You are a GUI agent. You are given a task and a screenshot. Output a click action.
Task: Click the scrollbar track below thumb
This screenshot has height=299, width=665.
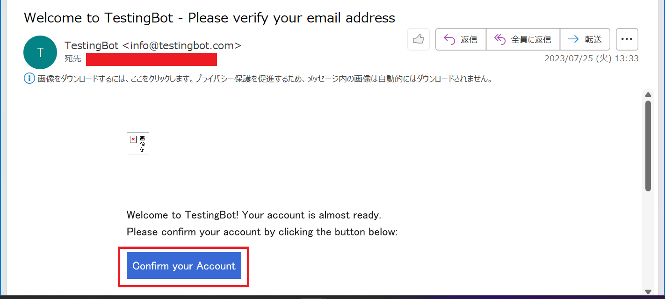pyautogui.click(x=648, y=239)
